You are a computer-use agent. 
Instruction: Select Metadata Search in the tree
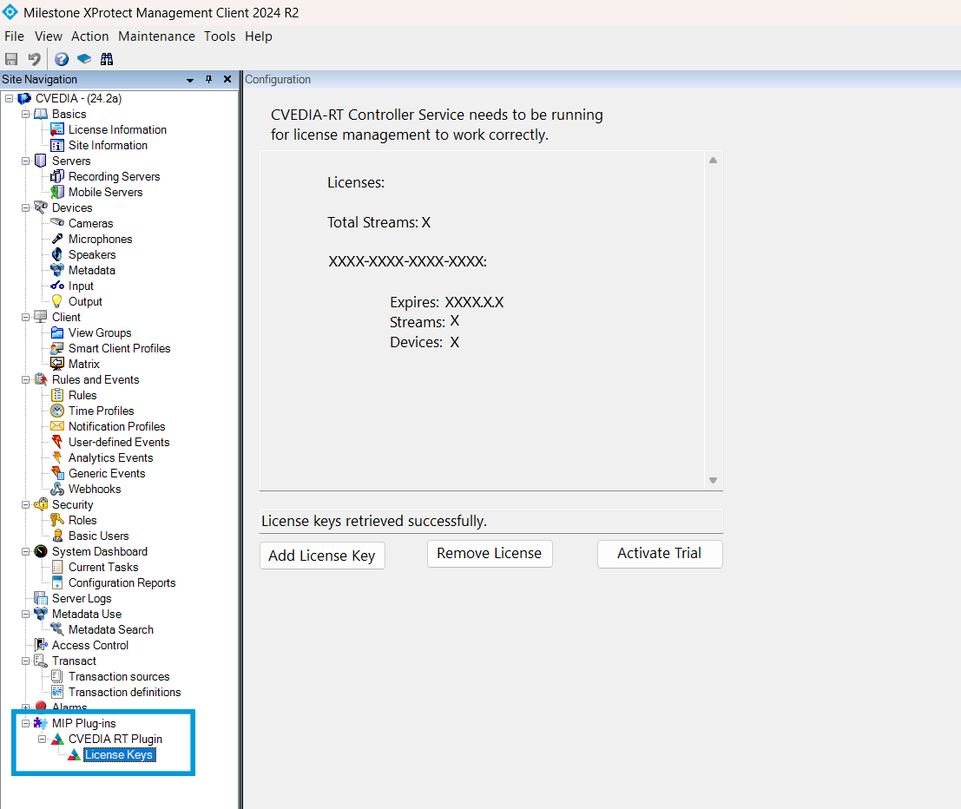pos(111,629)
